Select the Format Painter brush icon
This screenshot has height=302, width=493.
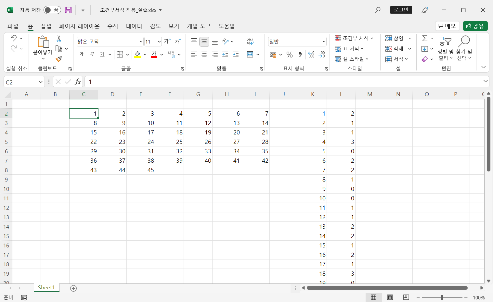tap(59, 59)
